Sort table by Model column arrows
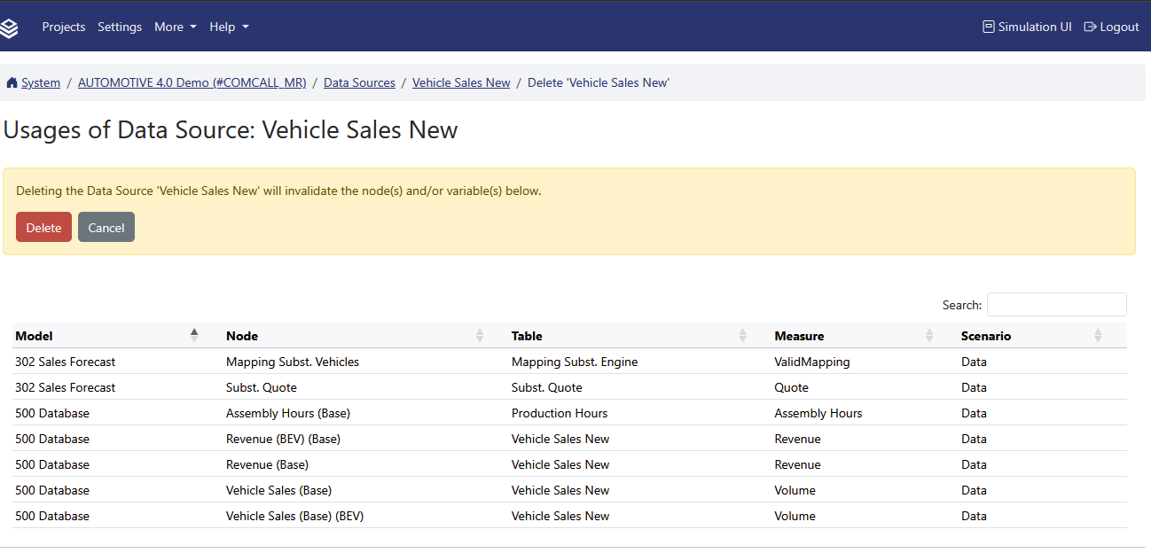This screenshot has height=553, width=1151. [194, 335]
